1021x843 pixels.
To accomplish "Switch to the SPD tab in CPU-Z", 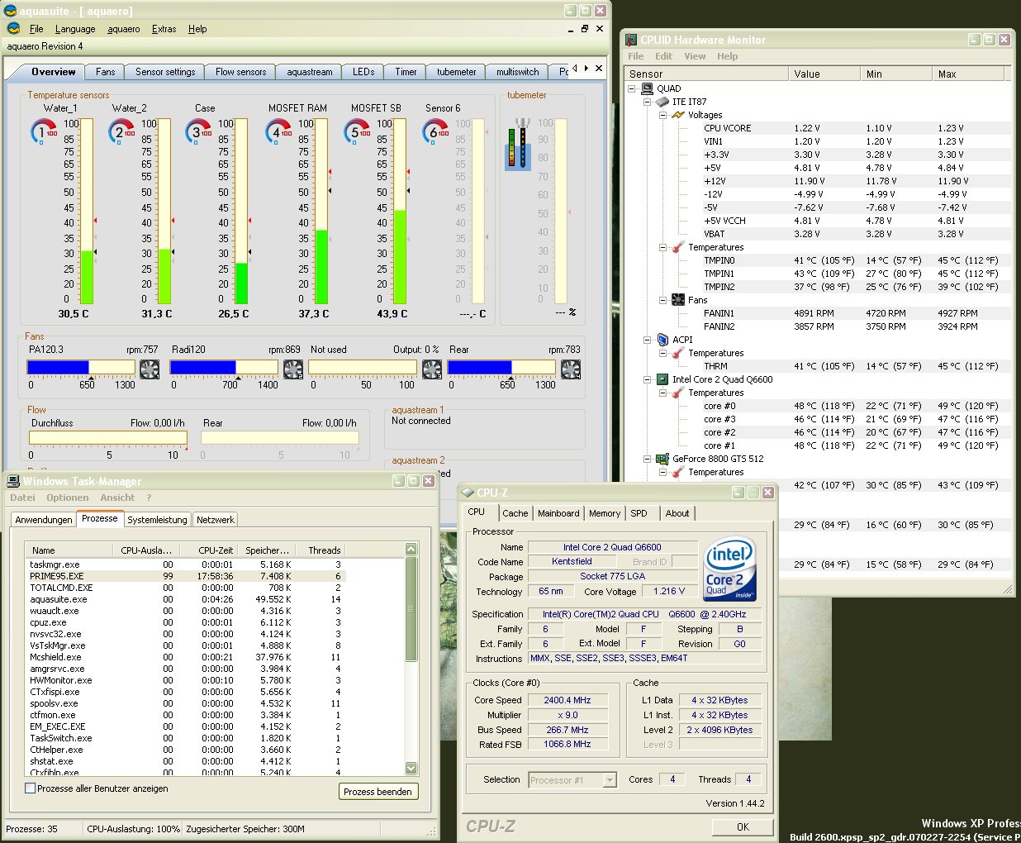I will [639, 513].
